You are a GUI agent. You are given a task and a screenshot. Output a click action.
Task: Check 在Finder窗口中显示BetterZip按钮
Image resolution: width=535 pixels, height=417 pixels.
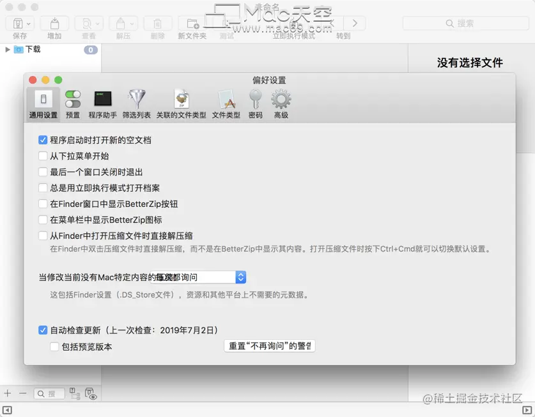(x=43, y=204)
